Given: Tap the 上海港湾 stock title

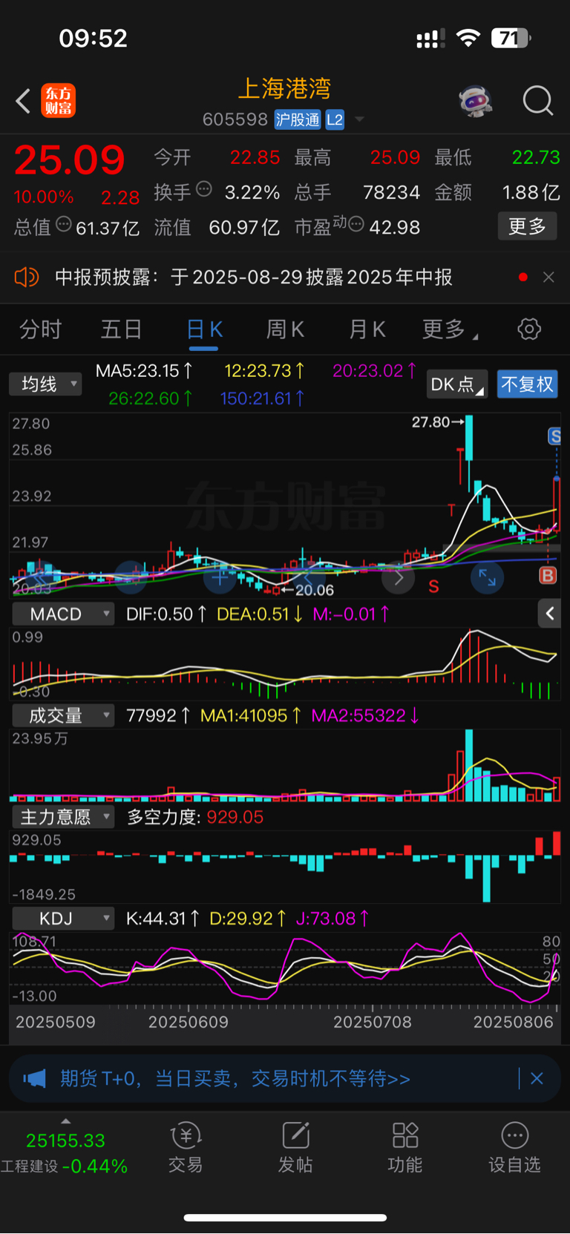Looking at the screenshot, I should click(x=284, y=88).
